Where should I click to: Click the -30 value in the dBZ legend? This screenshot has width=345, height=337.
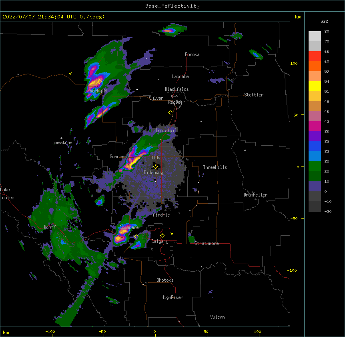point(328,211)
